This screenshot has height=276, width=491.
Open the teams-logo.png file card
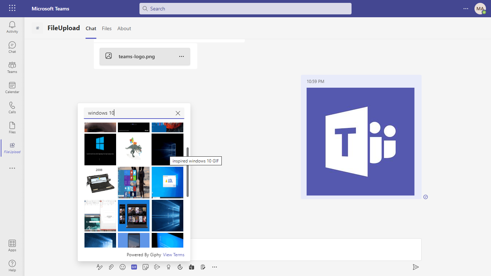tap(145, 56)
